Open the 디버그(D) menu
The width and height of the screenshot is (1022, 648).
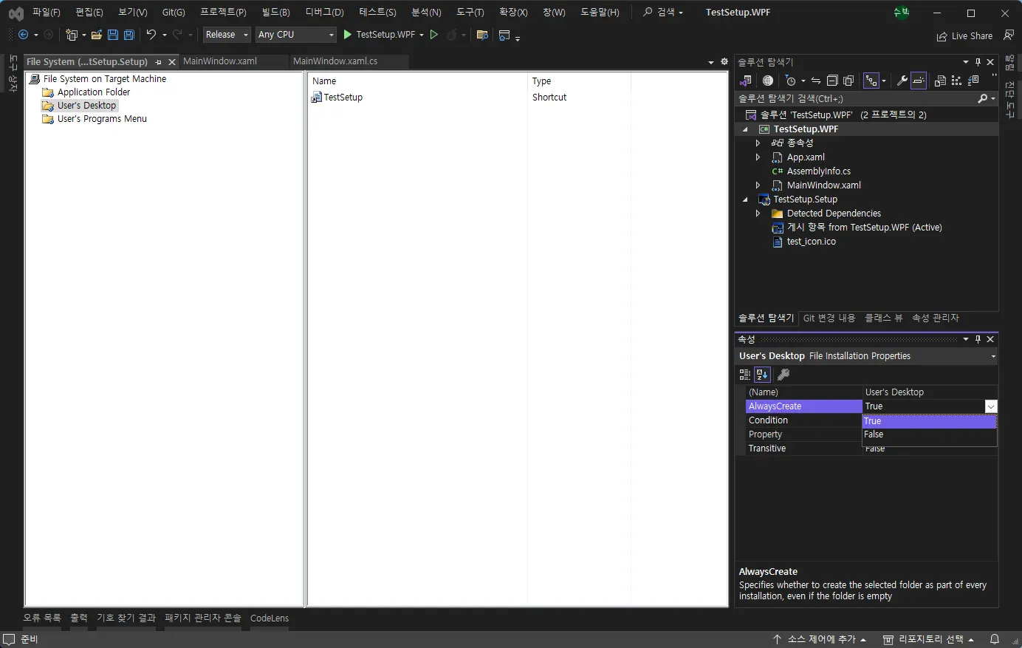(325, 13)
